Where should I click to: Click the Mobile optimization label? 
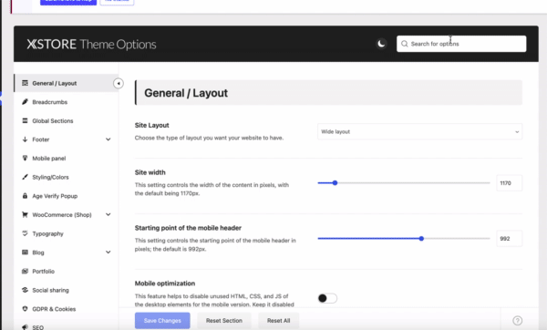[x=165, y=284]
